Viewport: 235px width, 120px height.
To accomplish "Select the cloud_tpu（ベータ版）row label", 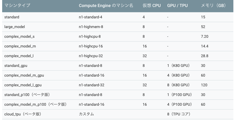I will [23, 114].
